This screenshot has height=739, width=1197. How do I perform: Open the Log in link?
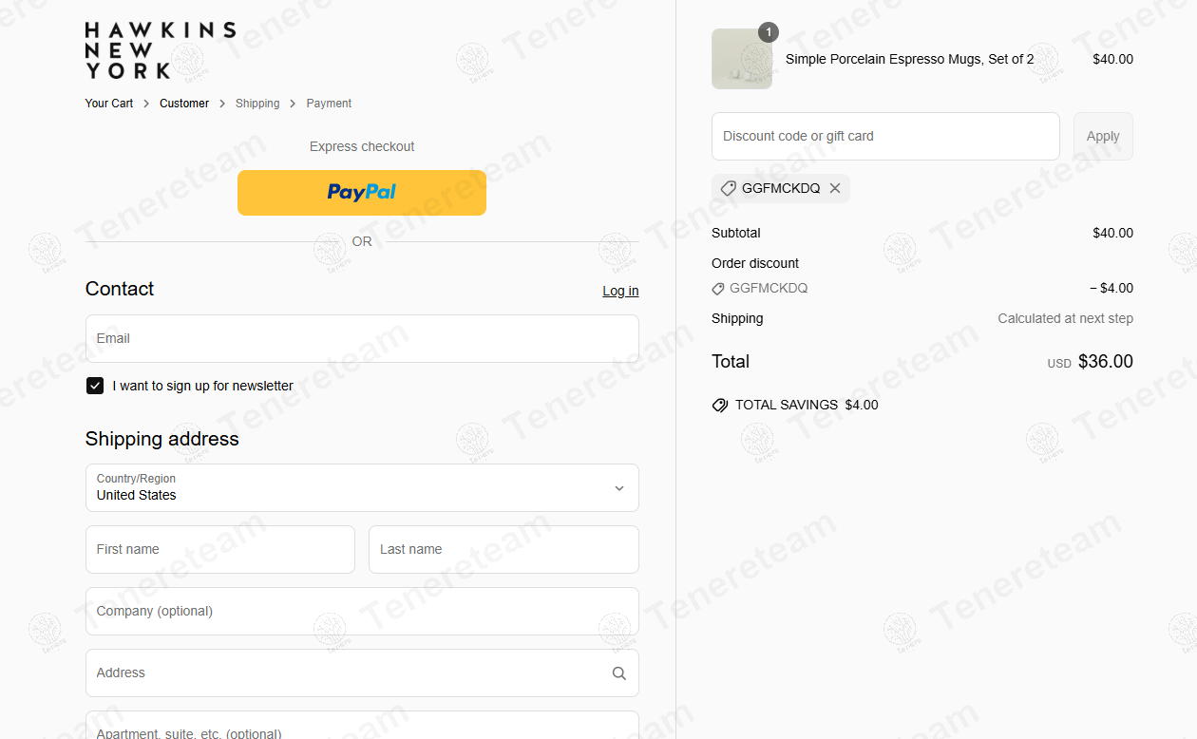click(619, 291)
